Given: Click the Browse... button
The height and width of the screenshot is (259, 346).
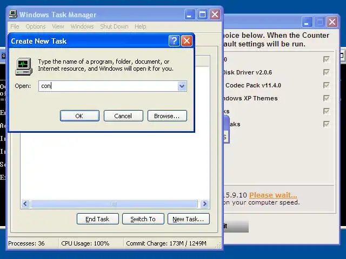Looking at the screenshot, I should [x=167, y=116].
